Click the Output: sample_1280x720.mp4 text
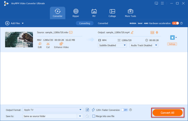This screenshot has width=188, height=121. click(x=114, y=32)
